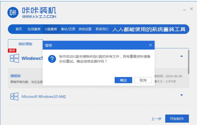Go to 其他设置

pos(85,29)
